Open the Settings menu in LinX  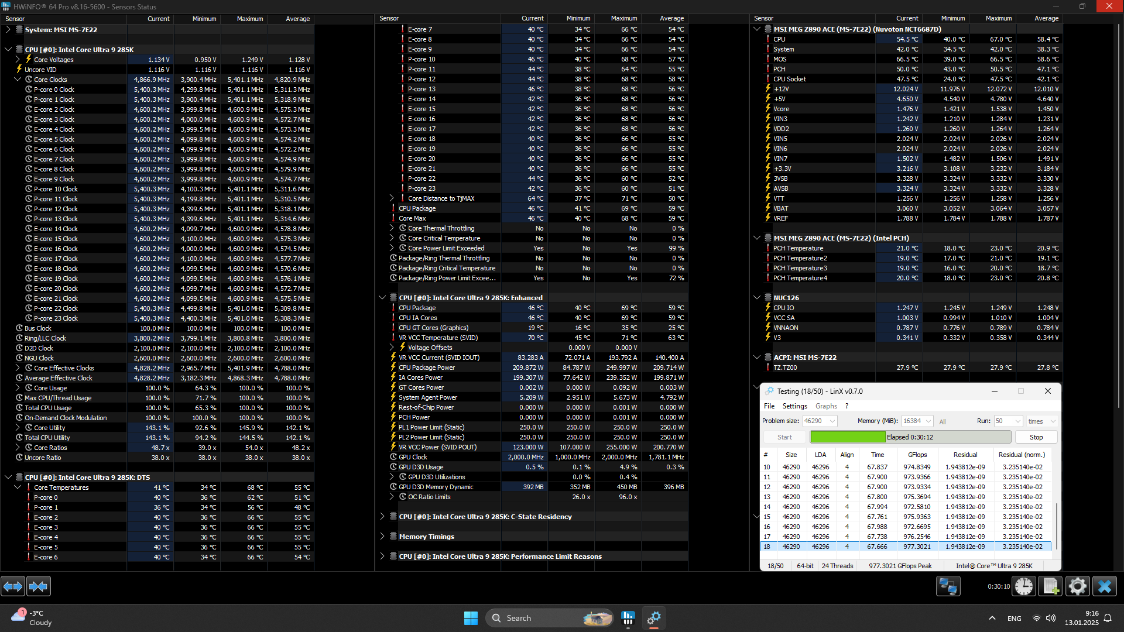[794, 406]
